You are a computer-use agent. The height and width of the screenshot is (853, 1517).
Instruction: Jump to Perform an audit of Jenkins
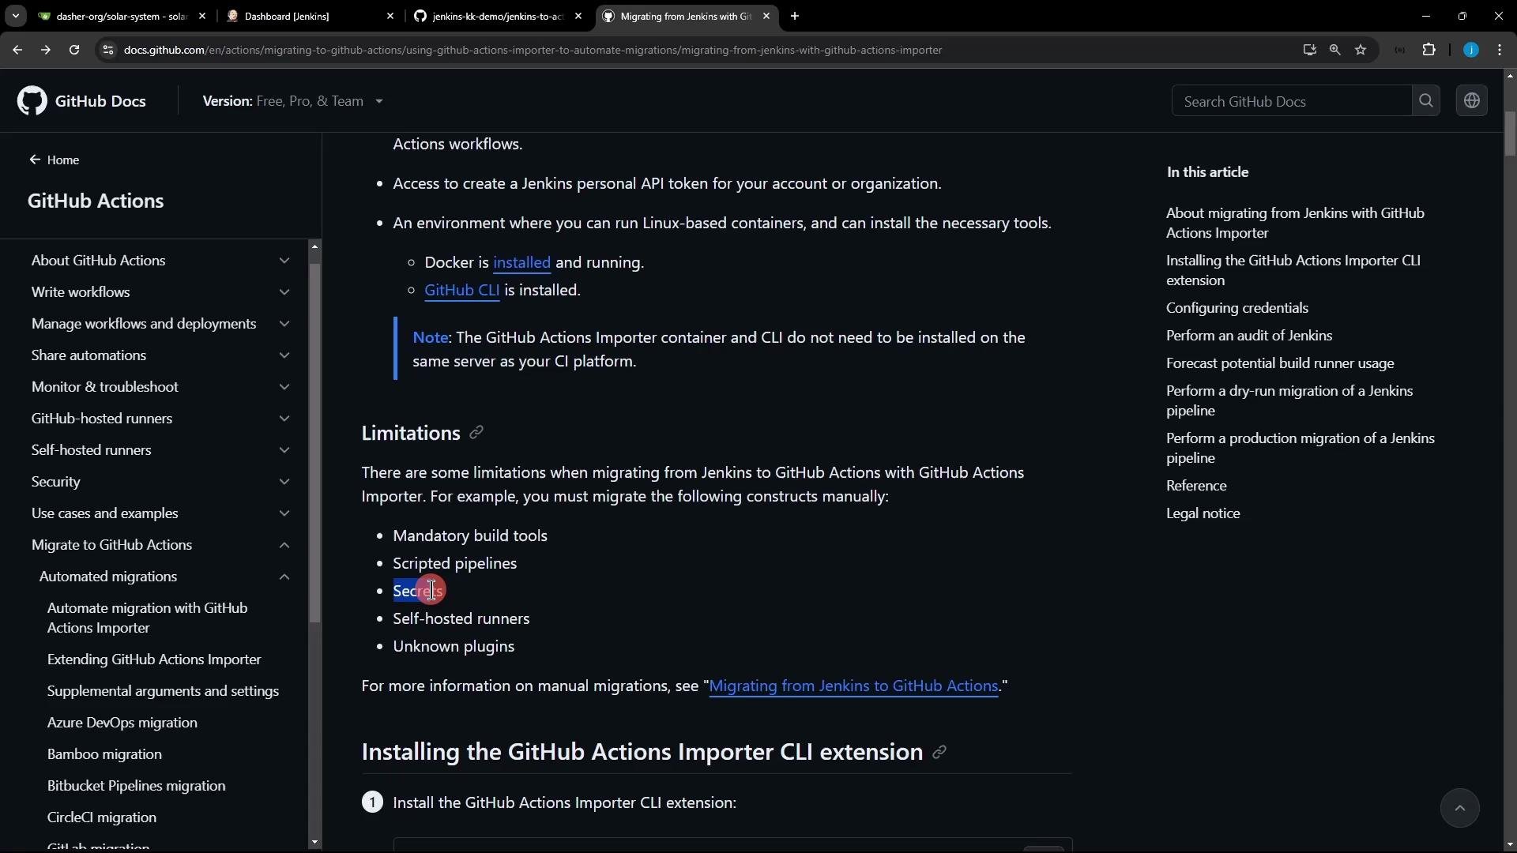(1249, 336)
